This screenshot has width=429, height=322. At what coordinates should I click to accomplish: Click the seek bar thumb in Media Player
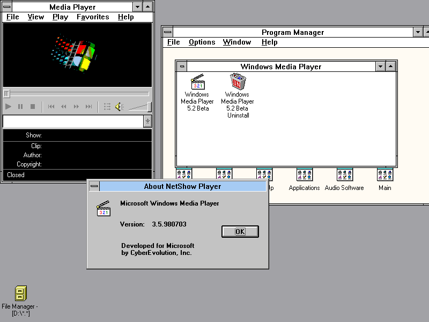pyautogui.click(x=6, y=94)
